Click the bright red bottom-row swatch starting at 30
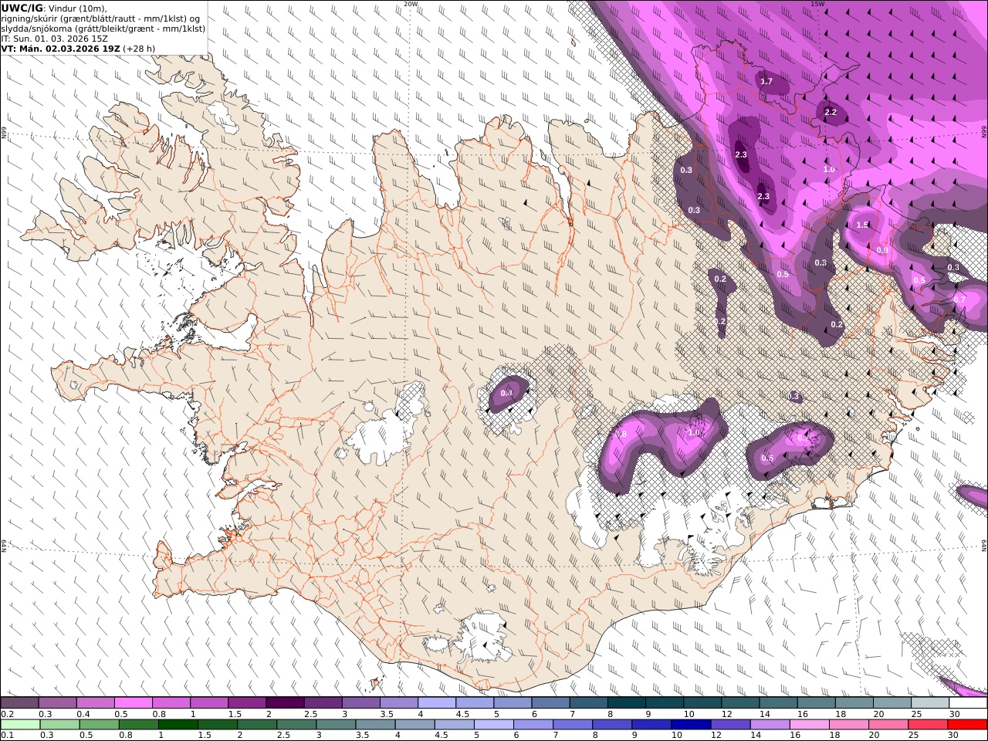The height and width of the screenshot is (741, 988). click(967, 725)
